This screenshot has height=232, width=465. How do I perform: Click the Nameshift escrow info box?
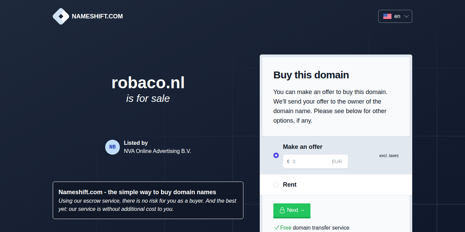(x=148, y=200)
